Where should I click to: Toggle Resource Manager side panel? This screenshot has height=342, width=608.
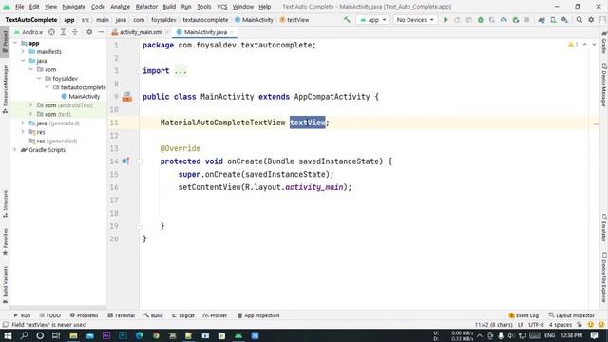point(5,88)
